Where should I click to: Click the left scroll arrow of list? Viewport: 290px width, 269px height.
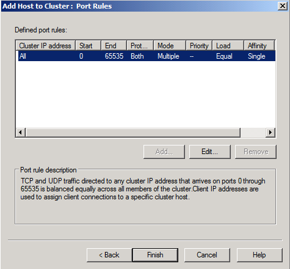(x=20, y=133)
